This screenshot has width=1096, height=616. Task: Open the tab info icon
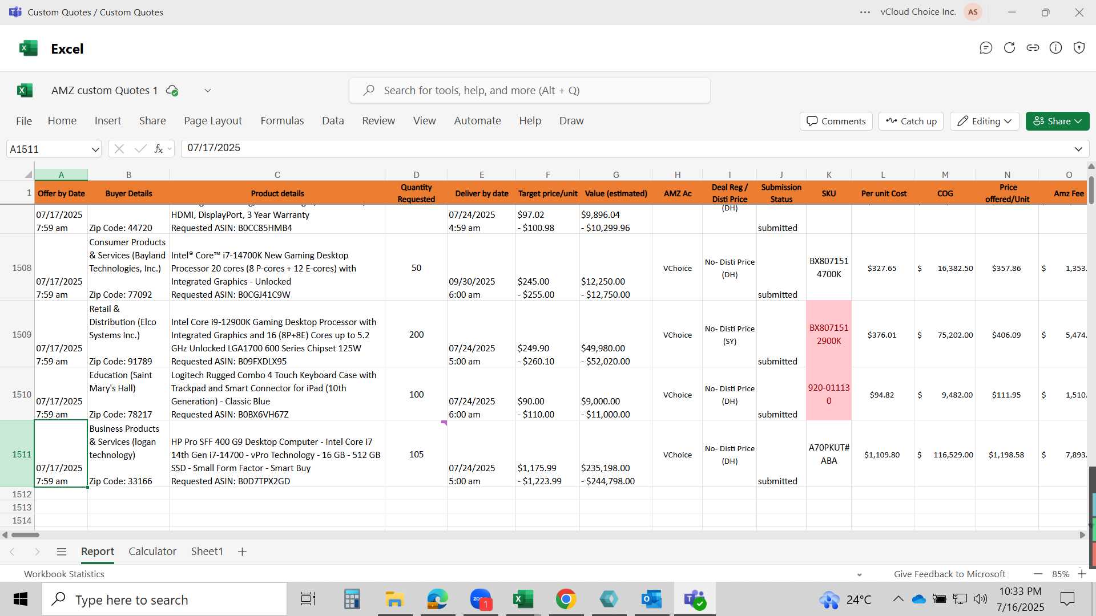(1056, 48)
